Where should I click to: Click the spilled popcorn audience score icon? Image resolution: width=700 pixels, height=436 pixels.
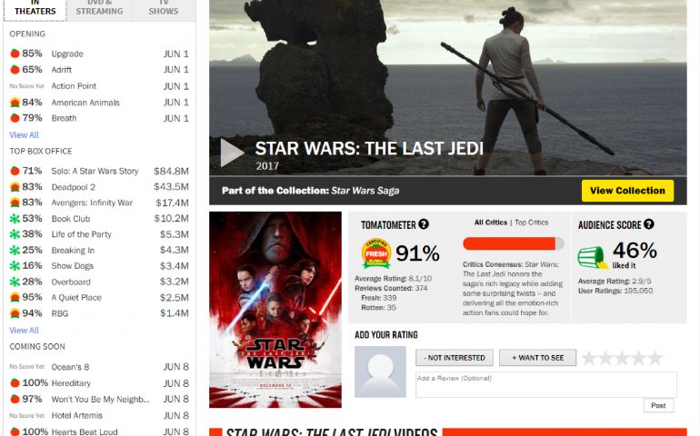pos(592,257)
